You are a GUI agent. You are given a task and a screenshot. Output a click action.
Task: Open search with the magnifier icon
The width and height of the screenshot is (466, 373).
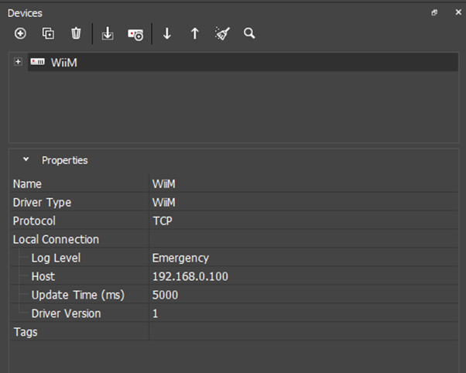[x=249, y=33]
